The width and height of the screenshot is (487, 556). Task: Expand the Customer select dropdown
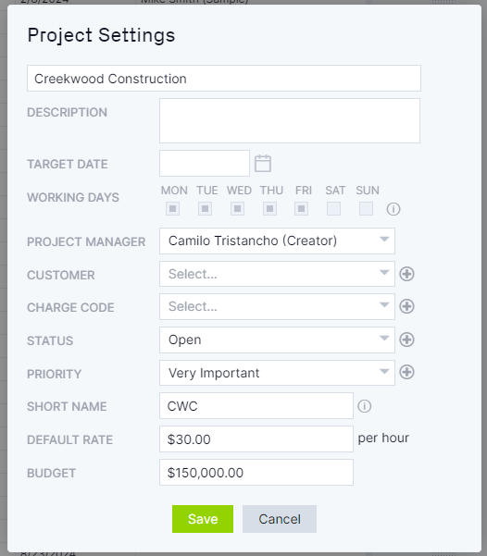(277, 274)
